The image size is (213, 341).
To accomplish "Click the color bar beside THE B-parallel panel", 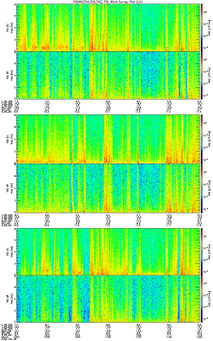I will [202, 299].
